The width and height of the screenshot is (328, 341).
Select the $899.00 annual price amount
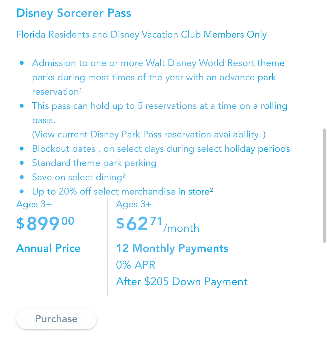tap(45, 223)
